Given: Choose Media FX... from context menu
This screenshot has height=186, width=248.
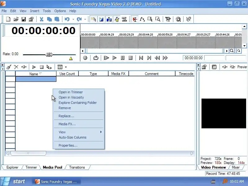Looking at the screenshot, I should (x=79, y=124).
